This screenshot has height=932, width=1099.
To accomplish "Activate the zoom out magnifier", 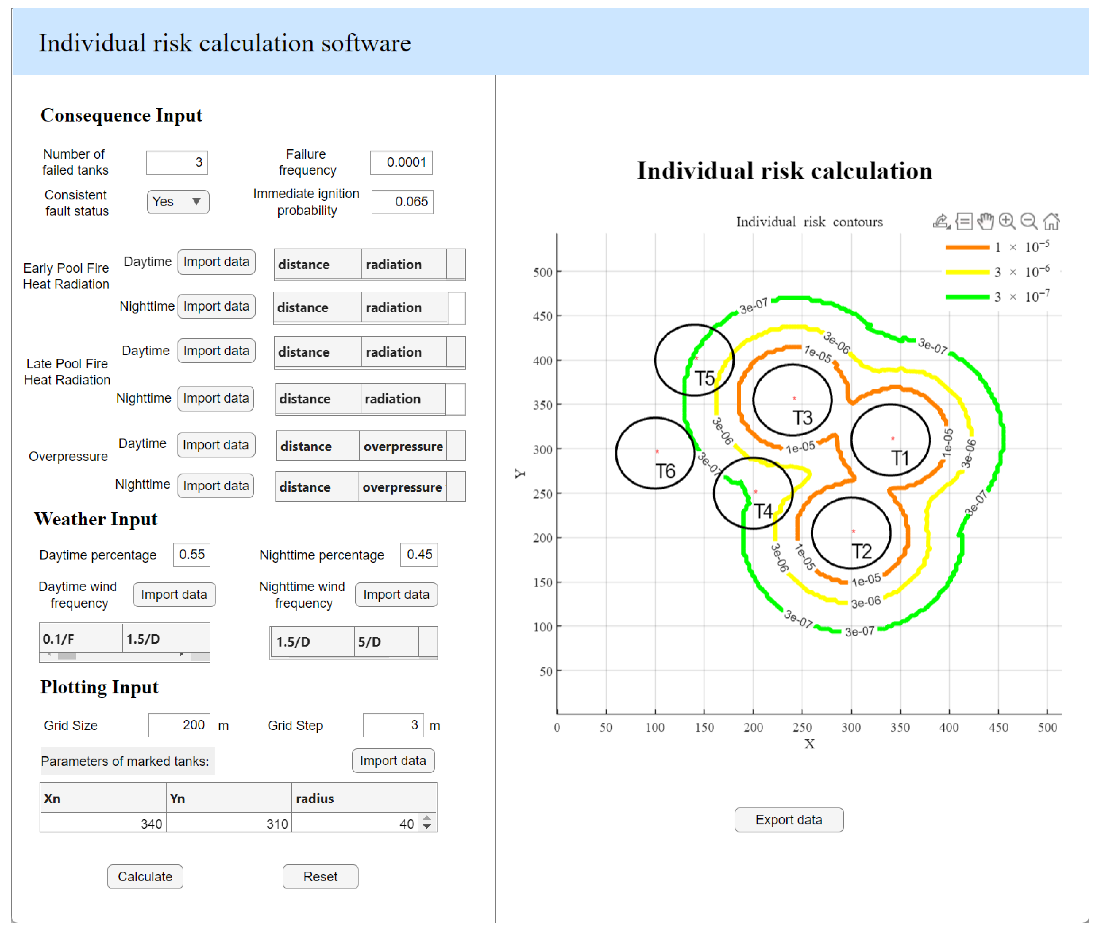I will (1029, 221).
